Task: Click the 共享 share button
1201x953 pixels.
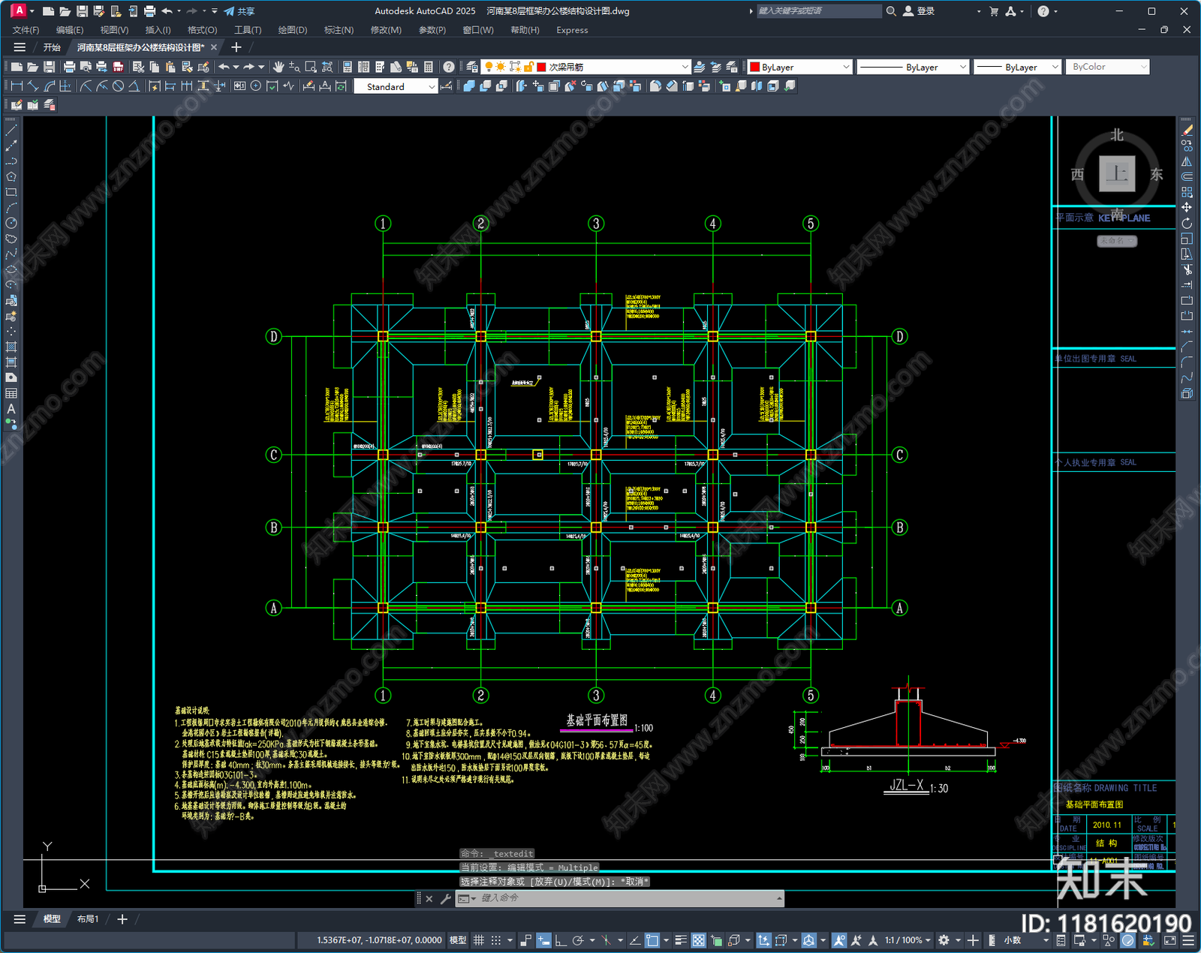Action: point(239,11)
